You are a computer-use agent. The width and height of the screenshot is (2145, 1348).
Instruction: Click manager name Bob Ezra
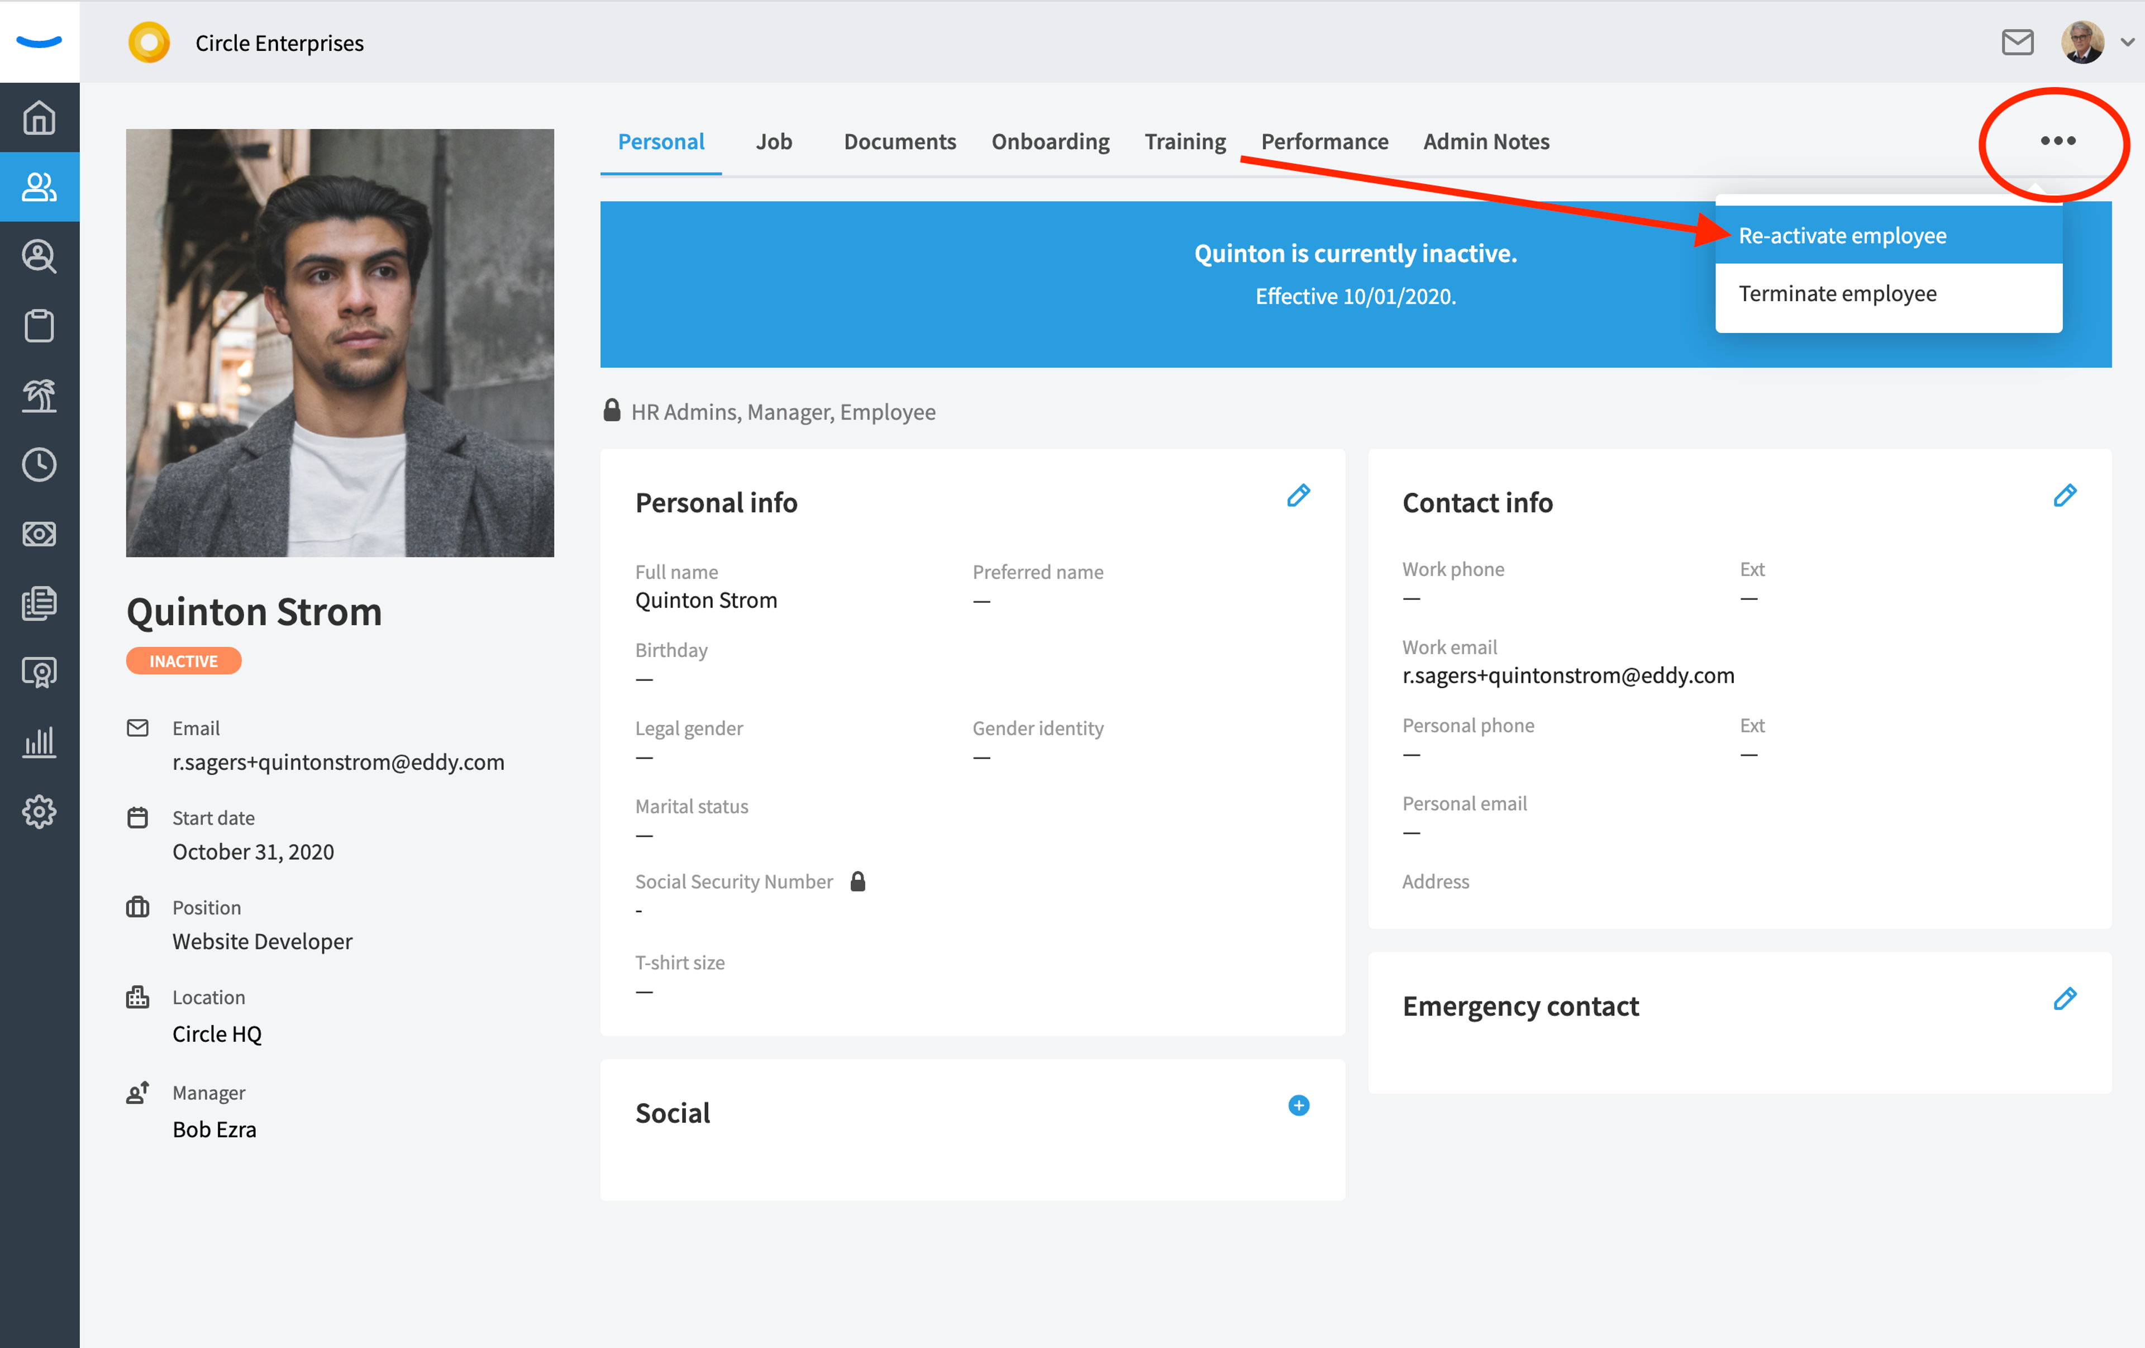point(214,1129)
